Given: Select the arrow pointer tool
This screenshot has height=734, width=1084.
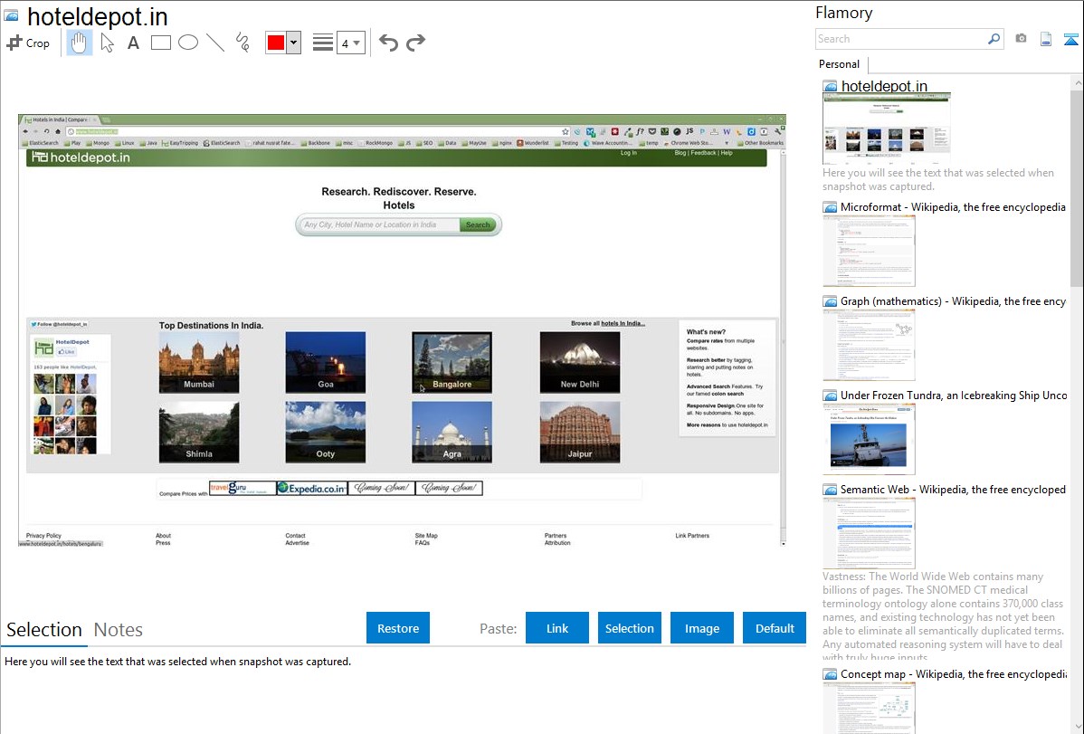Looking at the screenshot, I should click(x=107, y=43).
